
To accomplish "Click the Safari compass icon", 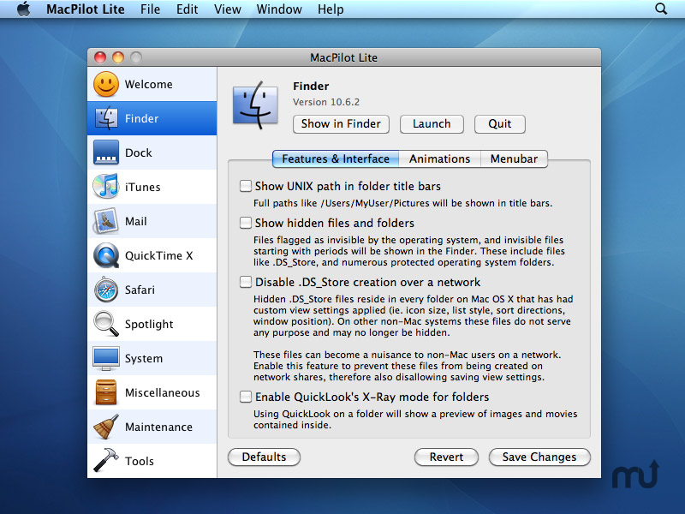I will (105, 290).
